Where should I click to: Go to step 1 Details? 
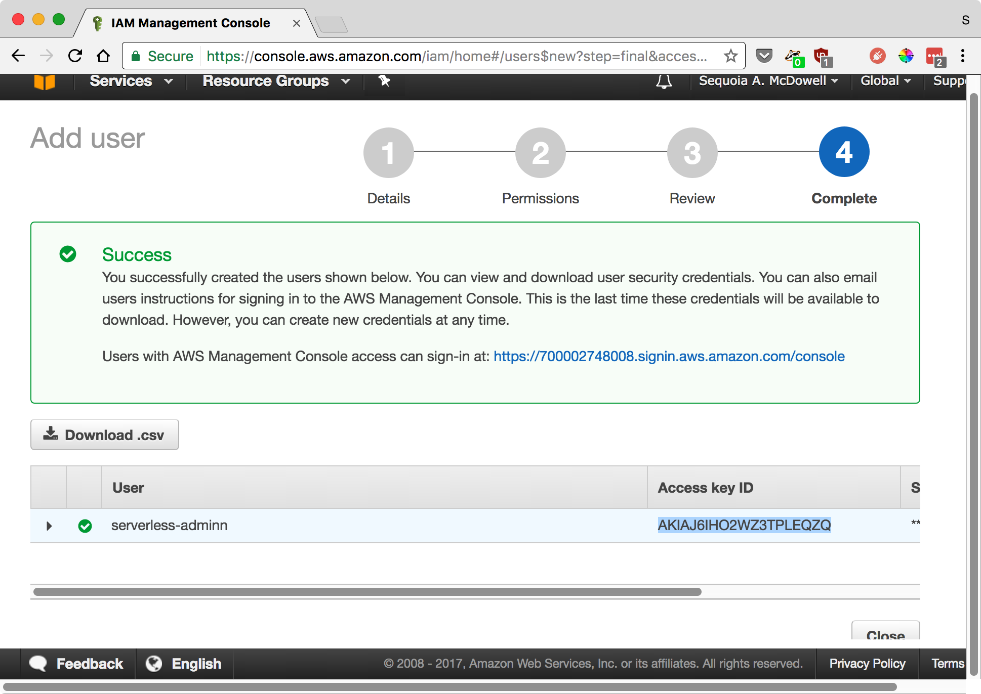(x=389, y=152)
